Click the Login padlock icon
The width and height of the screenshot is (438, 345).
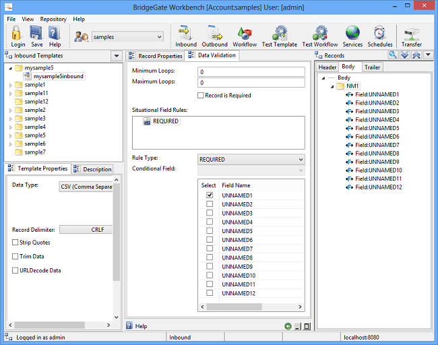[x=17, y=33]
